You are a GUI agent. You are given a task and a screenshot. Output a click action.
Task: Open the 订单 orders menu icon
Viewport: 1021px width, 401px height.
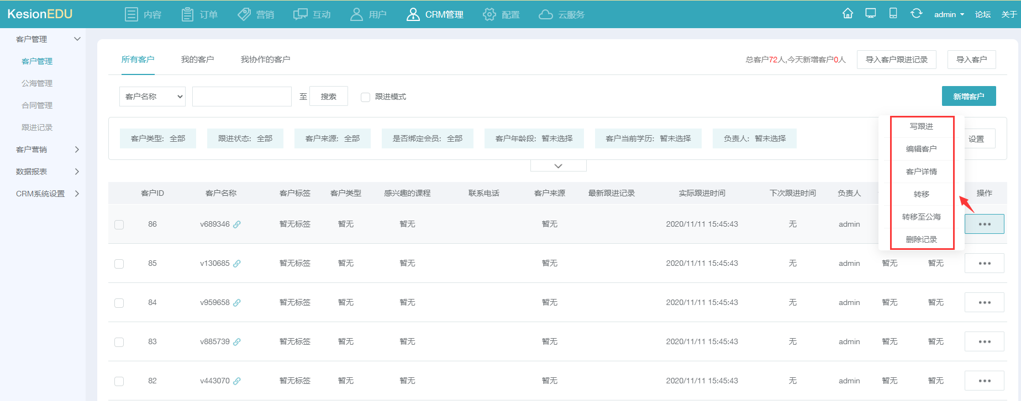click(x=187, y=14)
